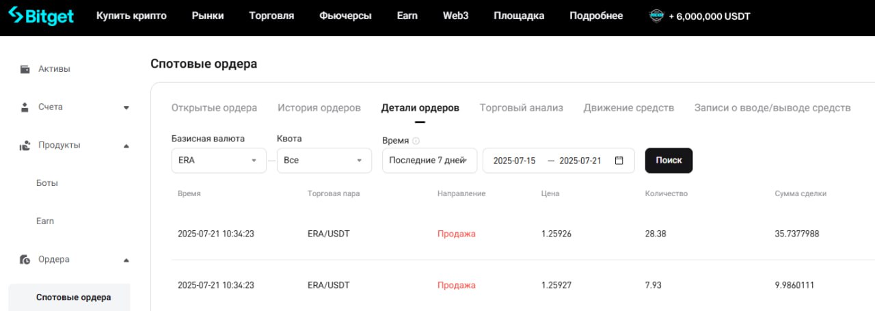
Task: Click the Продукты sidebar icon
Action: click(x=25, y=146)
